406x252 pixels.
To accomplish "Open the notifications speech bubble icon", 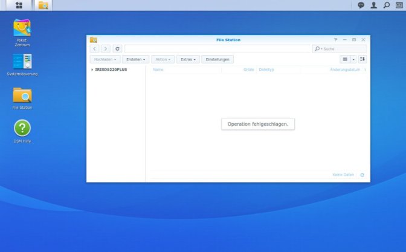I will pos(361,5).
